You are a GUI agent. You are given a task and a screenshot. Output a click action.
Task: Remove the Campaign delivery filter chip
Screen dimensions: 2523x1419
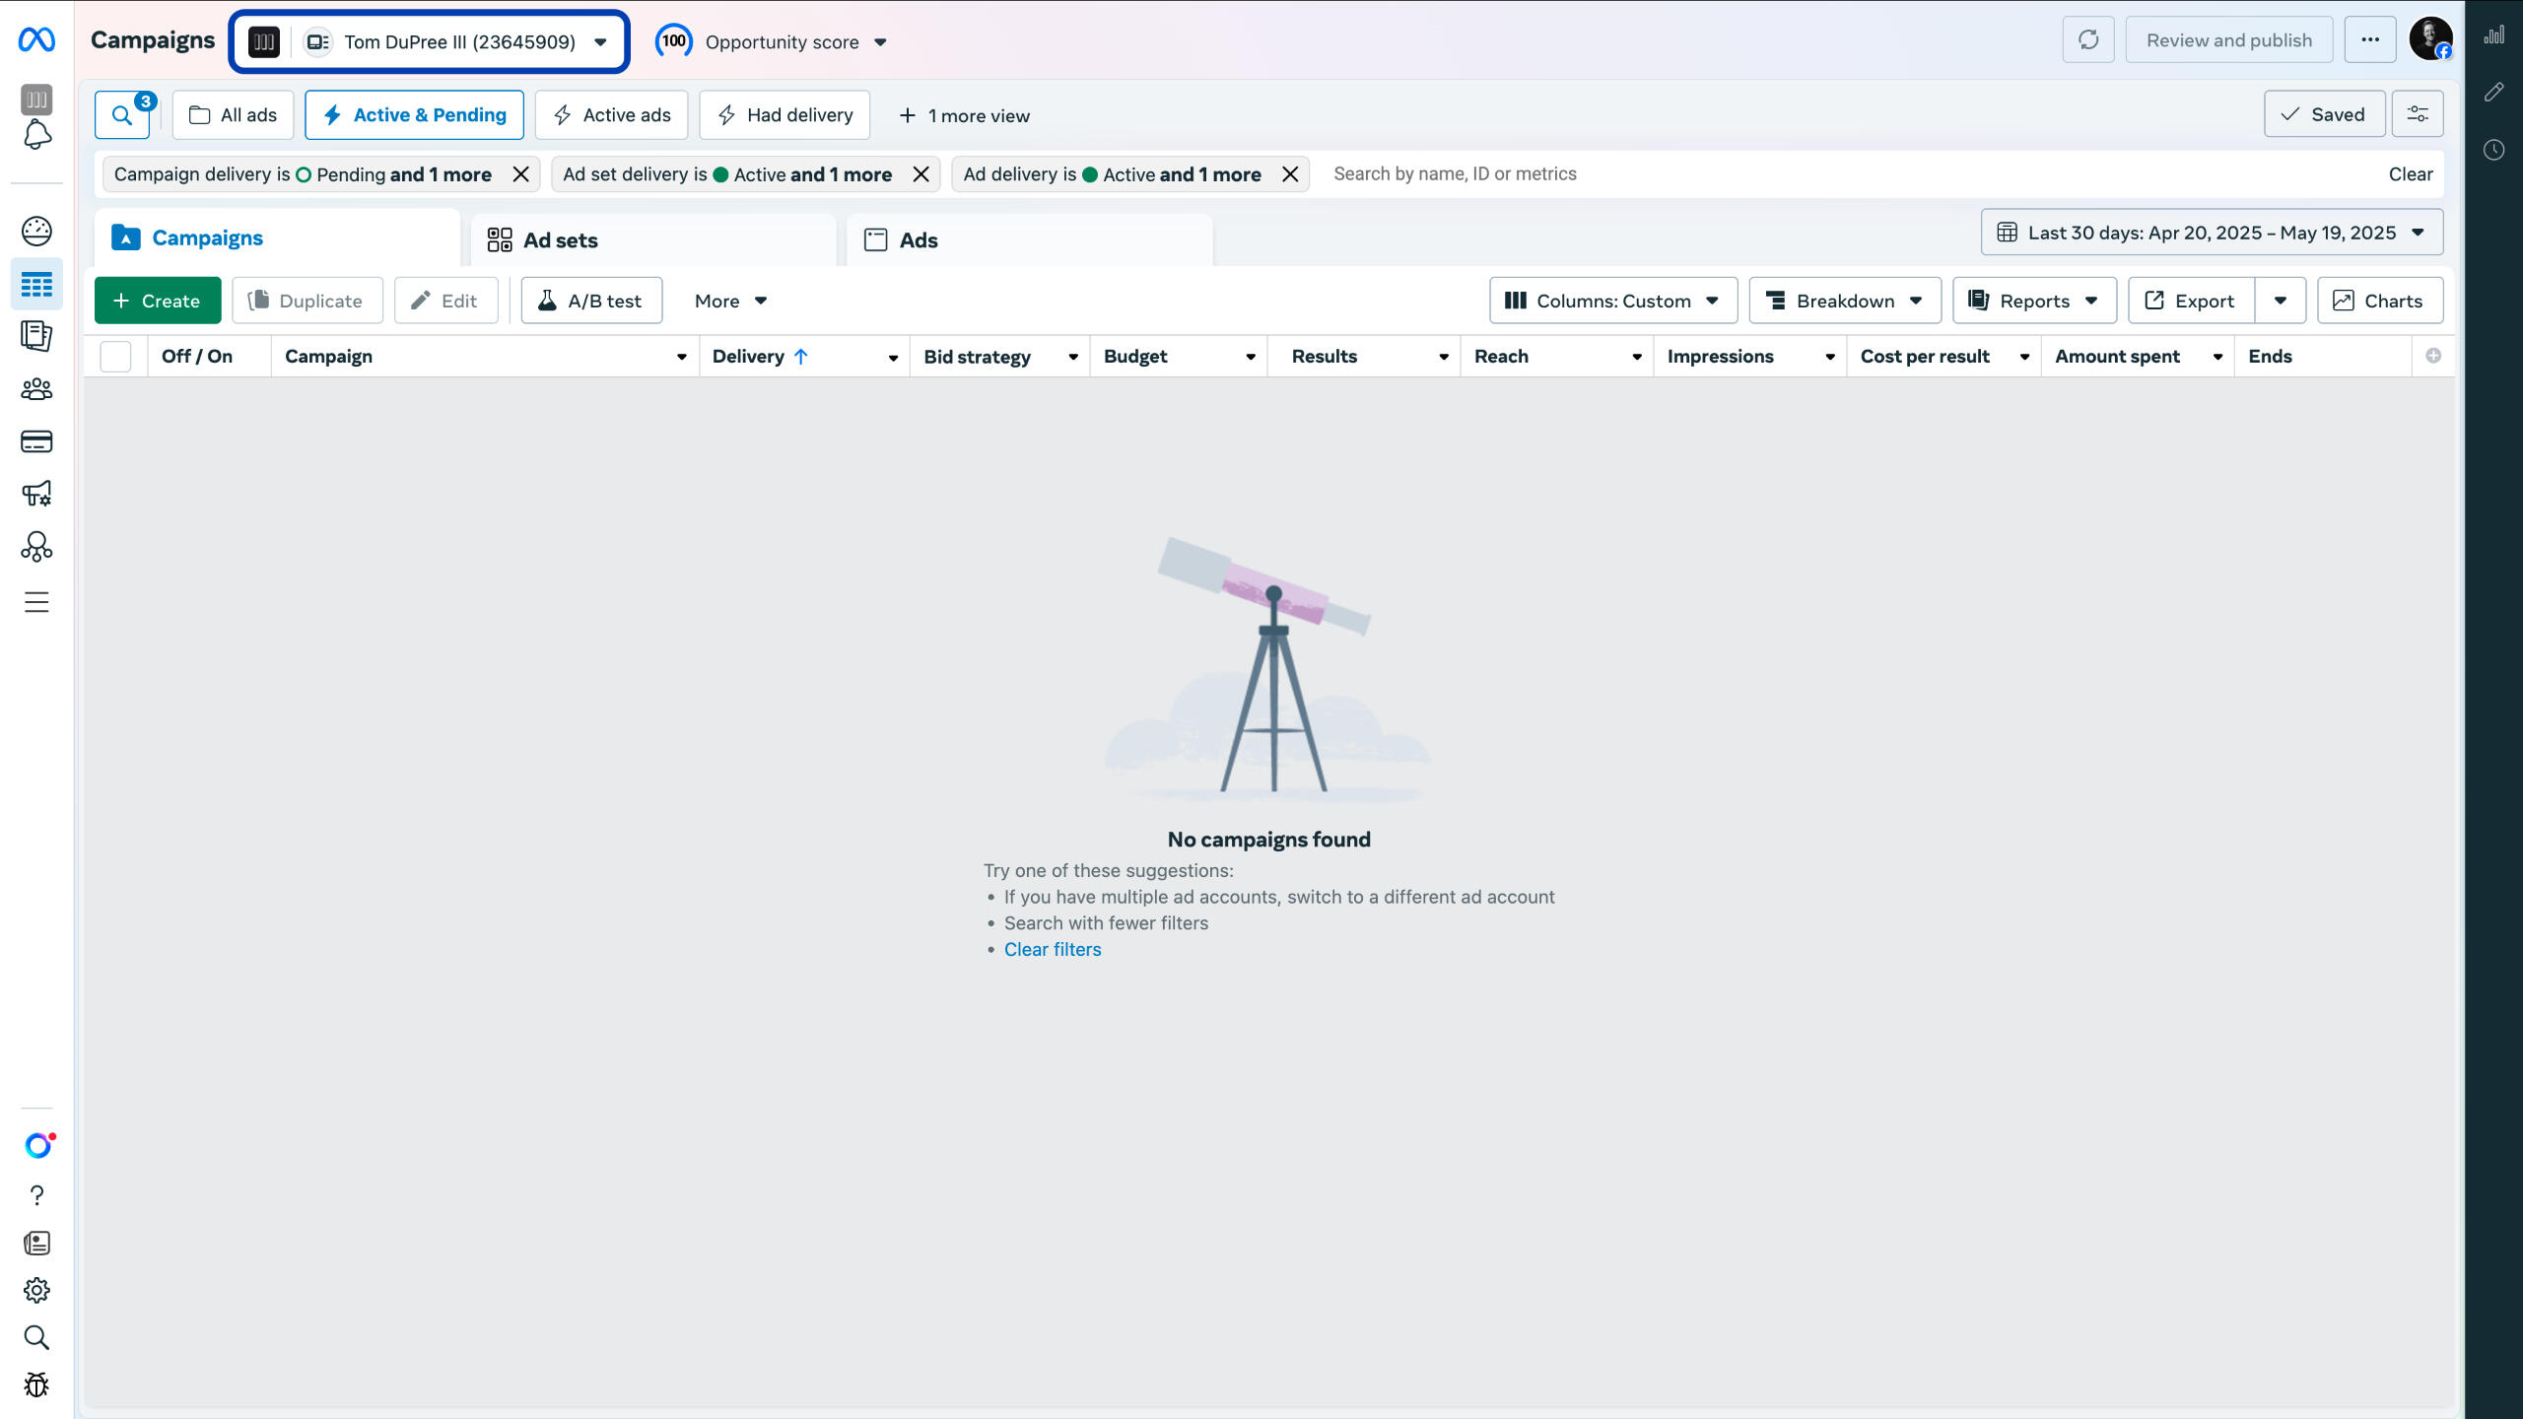(521, 174)
